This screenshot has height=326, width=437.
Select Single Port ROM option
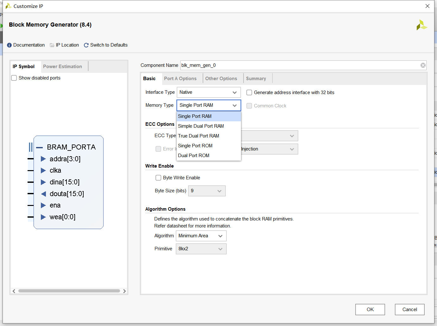click(209, 146)
